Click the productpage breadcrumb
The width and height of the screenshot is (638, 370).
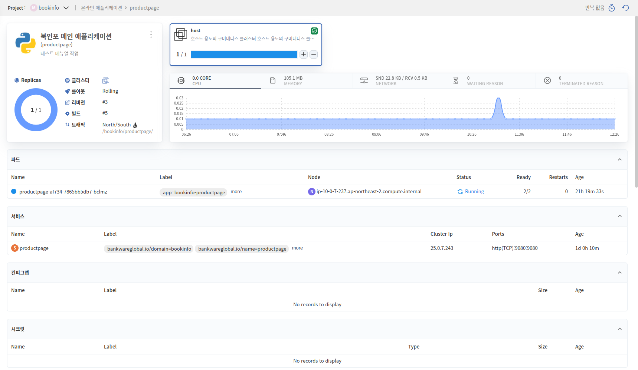(x=144, y=8)
